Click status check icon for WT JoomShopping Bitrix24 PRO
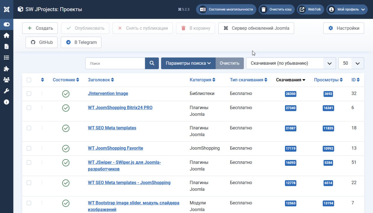The image size is (373, 213). point(66,108)
